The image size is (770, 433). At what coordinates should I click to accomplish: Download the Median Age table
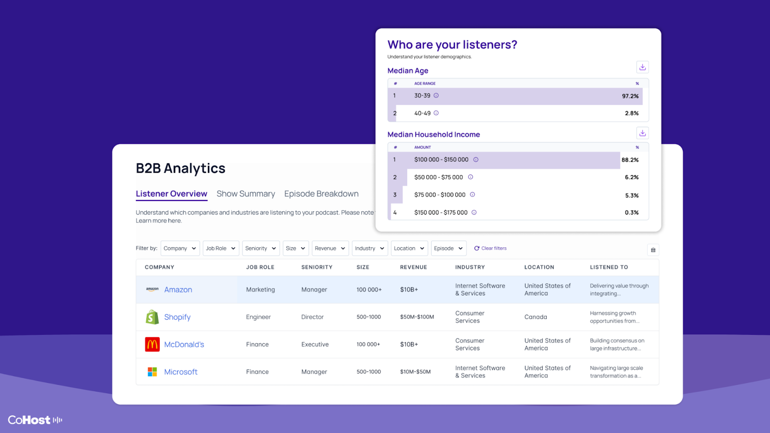(x=642, y=67)
